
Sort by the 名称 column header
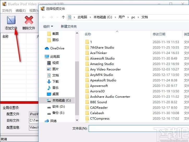[88, 34]
